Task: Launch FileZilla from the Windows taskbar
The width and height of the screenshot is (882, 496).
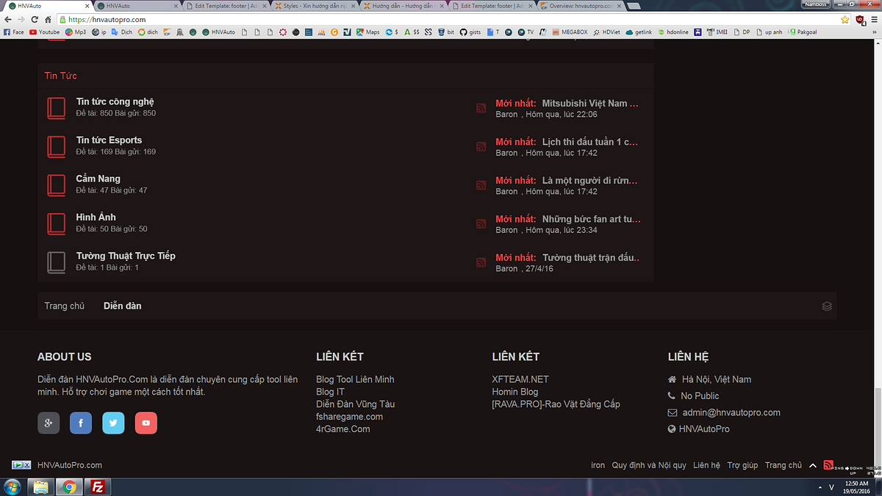Action: pyautogui.click(x=96, y=486)
